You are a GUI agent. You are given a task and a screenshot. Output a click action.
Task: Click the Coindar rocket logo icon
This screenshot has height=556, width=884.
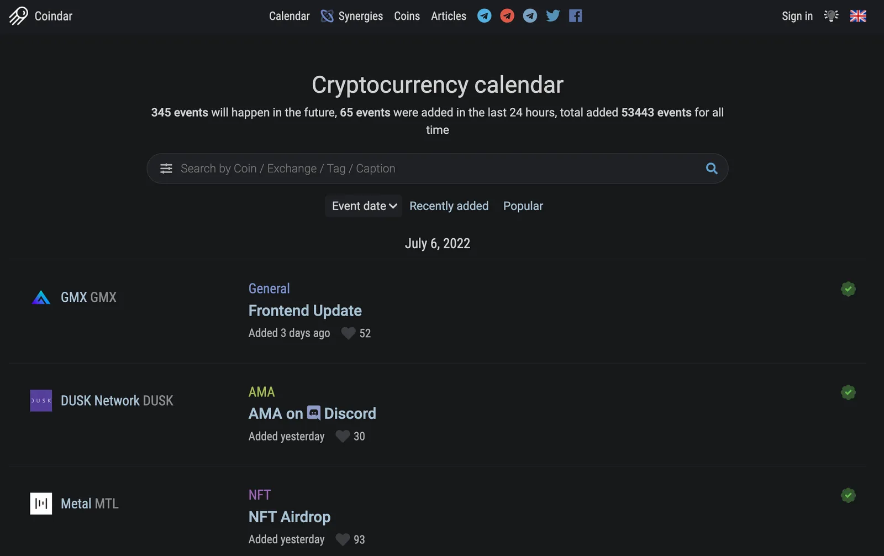pos(18,15)
